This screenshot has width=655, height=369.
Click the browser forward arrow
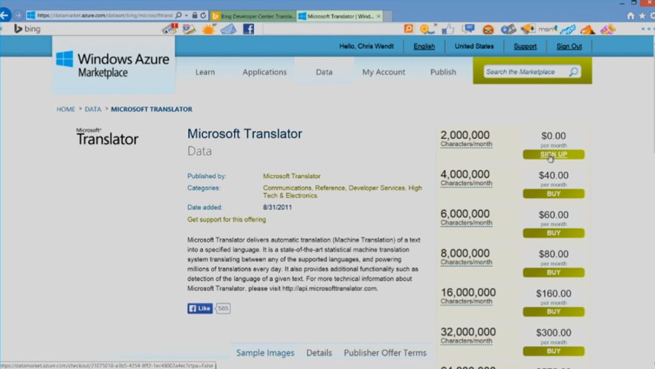pyautogui.click(x=17, y=15)
